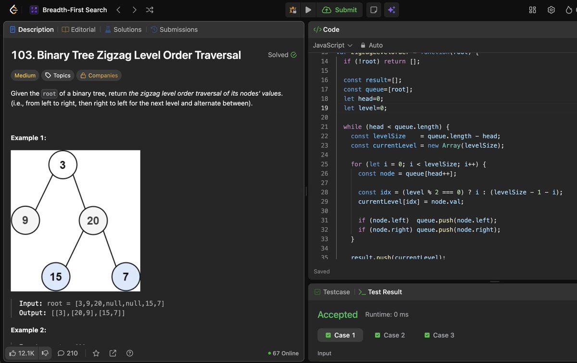
Task: Click the Output example text
Action: (72, 313)
